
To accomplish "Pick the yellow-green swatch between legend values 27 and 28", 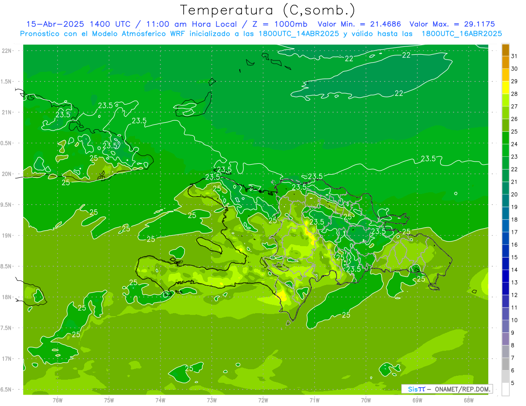I will pyautogui.click(x=505, y=100).
